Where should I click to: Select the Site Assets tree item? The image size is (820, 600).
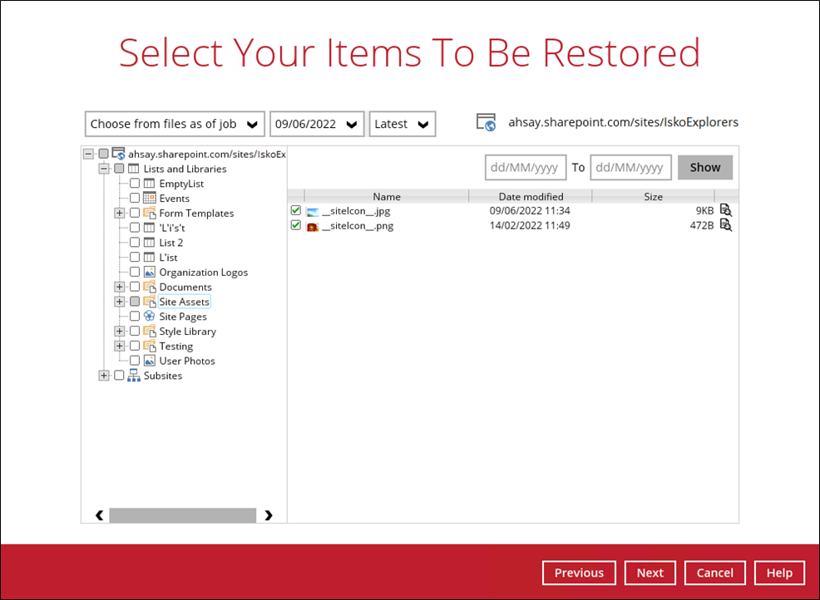pyautogui.click(x=184, y=302)
